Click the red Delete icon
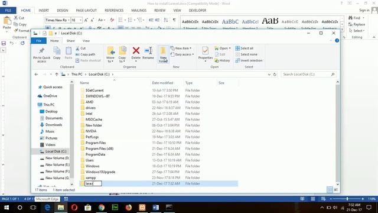This screenshot has height=213, width=378. [136, 50]
